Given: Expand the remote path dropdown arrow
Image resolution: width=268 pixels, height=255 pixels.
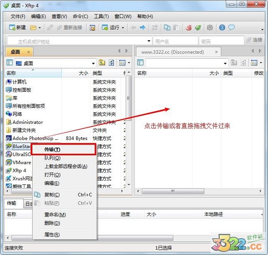Looking at the screenshot, I should (225, 64).
